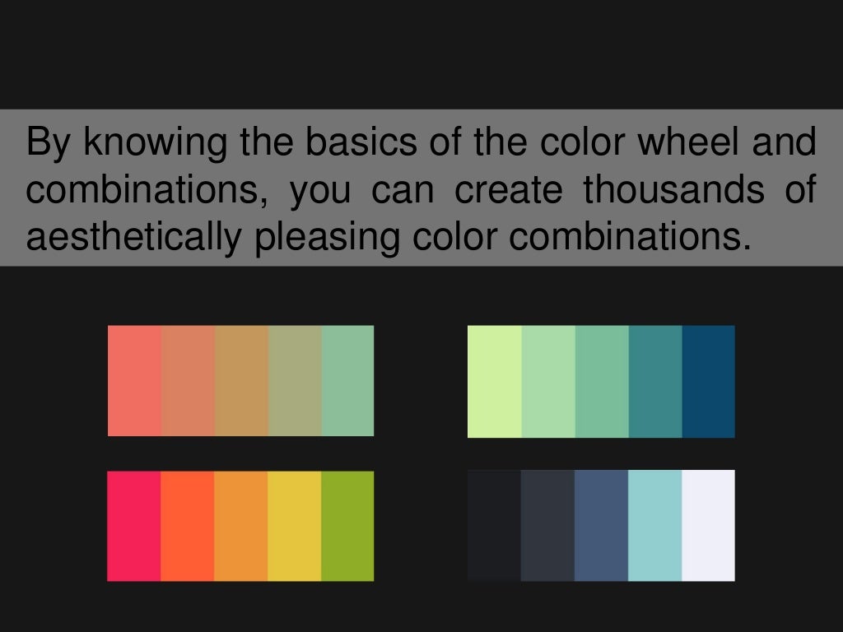Choose the olive sage swatch in top-left palette

click(x=296, y=380)
